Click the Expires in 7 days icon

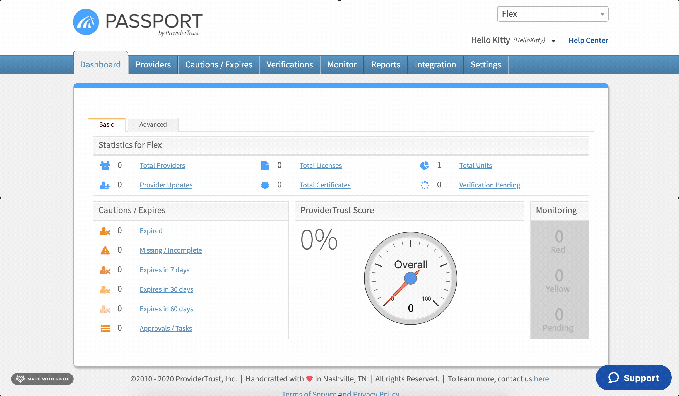[x=105, y=270]
